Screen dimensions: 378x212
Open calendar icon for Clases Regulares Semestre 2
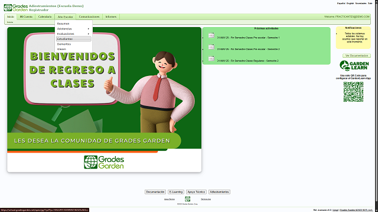211,59
